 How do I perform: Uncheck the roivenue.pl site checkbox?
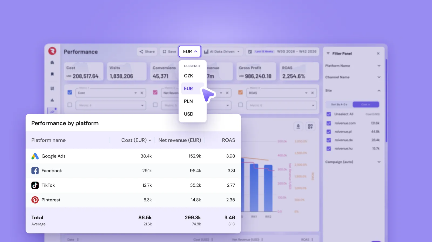click(329, 132)
